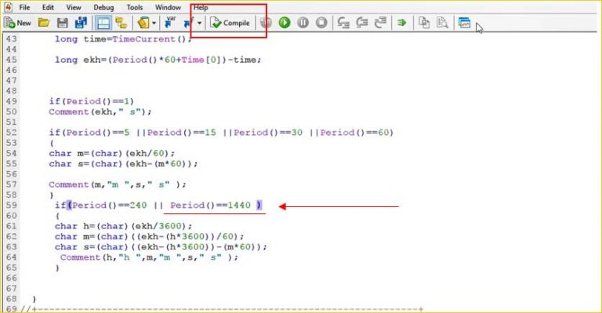This screenshot has height=313, width=602.
Task: Open the Window menu
Action: click(168, 7)
